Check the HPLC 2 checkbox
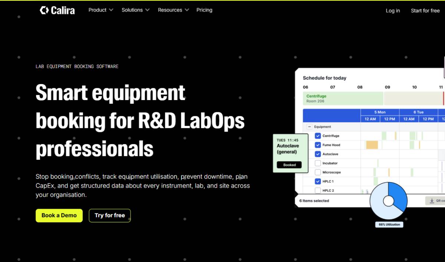 pos(318,190)
